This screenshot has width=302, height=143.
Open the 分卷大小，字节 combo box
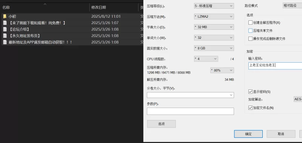coord(190,95)
